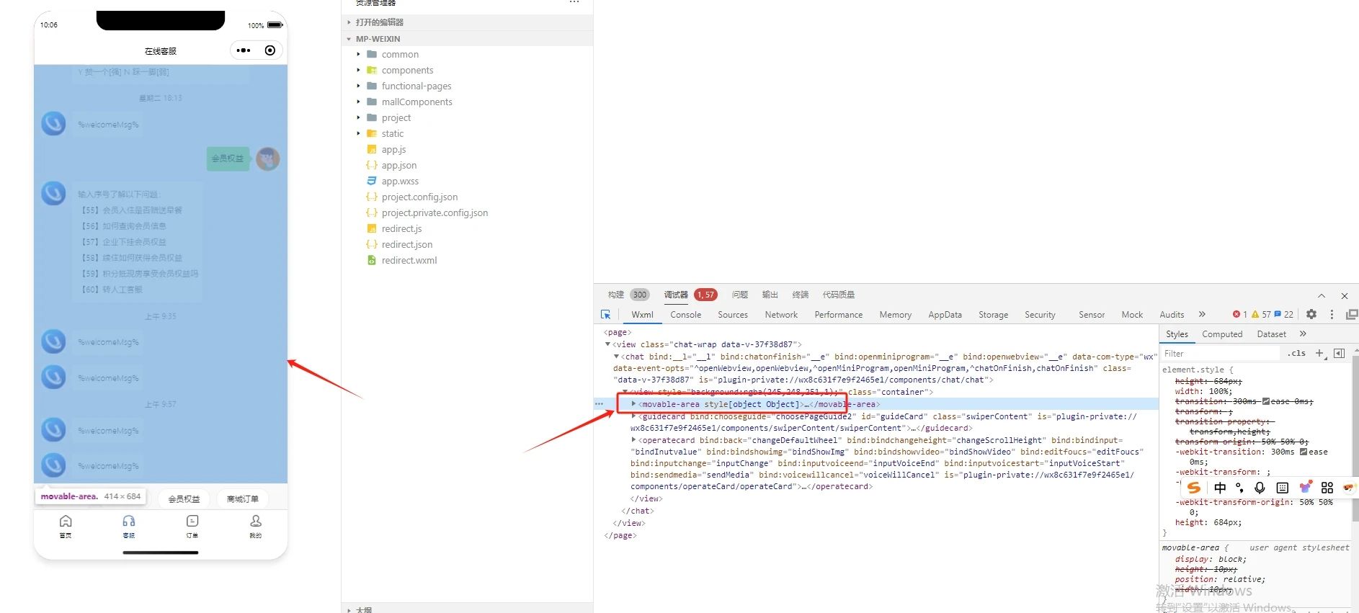Click the input method microphone icon
Image resolution: width=1359 pixels, height=613 pixels.
(1260, 488)
